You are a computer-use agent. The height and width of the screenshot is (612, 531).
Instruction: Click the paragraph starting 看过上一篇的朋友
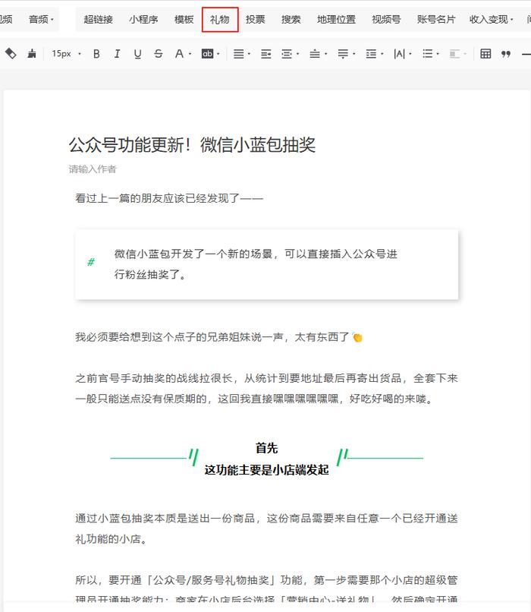[x=169, y=198]
